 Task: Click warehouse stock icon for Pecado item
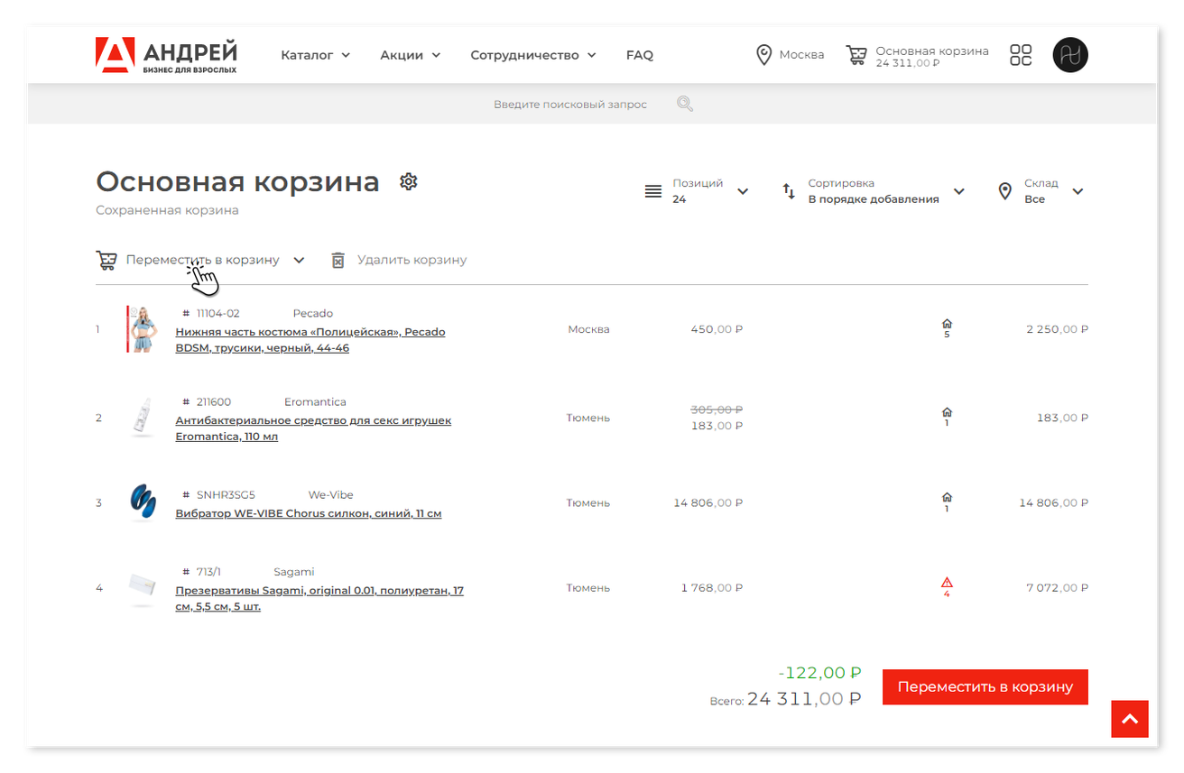pyautogui.click(x=947, y=323)
